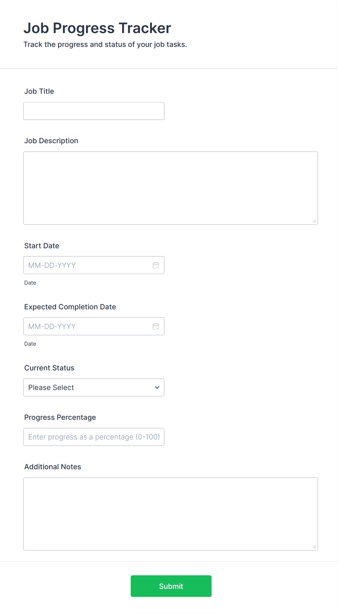Image resolution: width=338 pixels, height=615 pixels.
Task: Click the Current Status label
Action: click(x=49, y=368)
